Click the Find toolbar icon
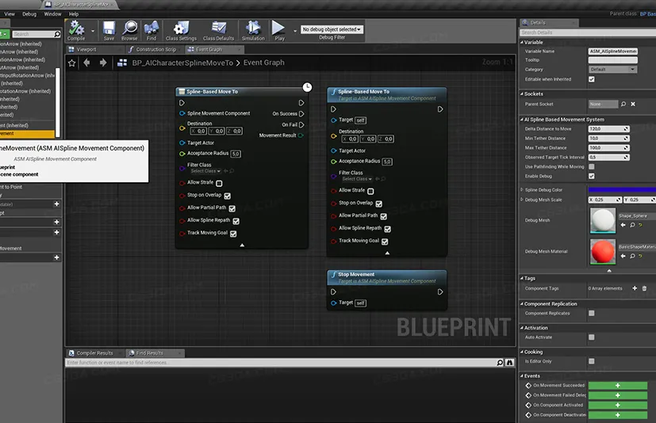 pos(151,31)
